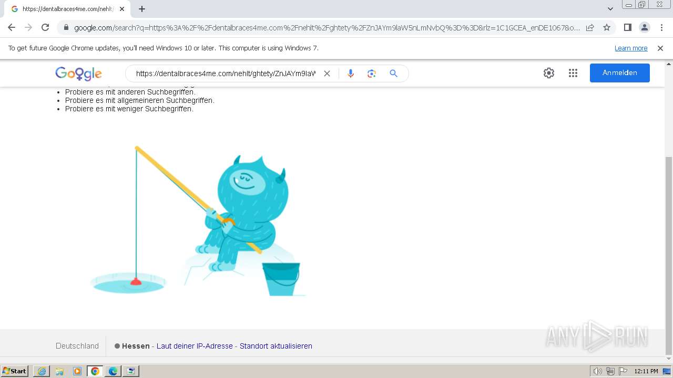Click the Google search query field
Screen dimensions: 673x378
point(226,73)
